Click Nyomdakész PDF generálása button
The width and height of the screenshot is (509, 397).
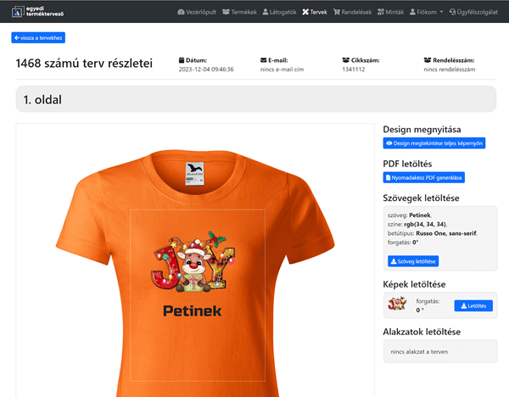pyautogui.click(x=423, y=177)
